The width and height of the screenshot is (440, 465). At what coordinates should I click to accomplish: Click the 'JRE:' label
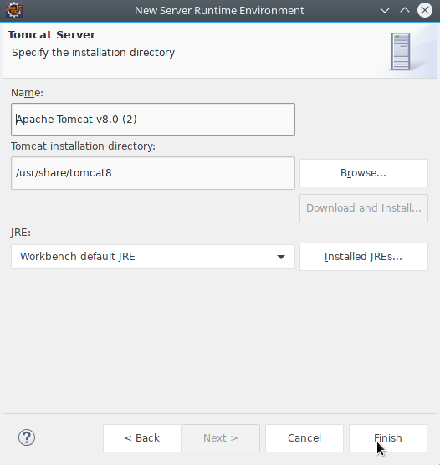tap(21, 232)
